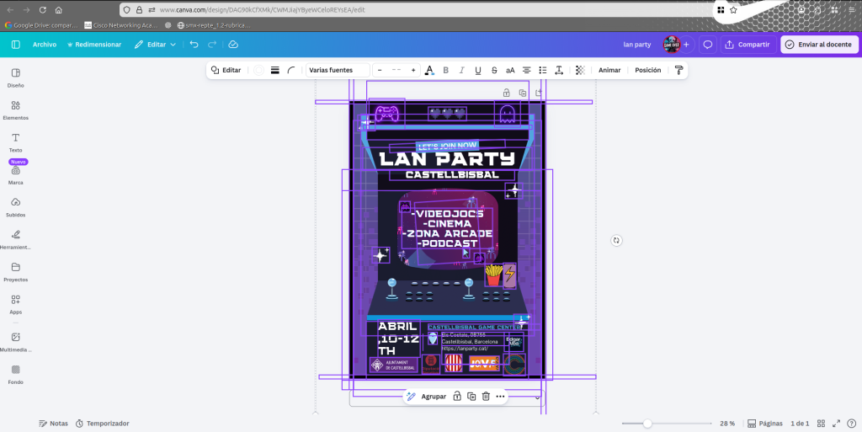862x432 pixels.
Task: Open the Subidos uploads panel
Action: pyautogui.click(x=15, y=206)
